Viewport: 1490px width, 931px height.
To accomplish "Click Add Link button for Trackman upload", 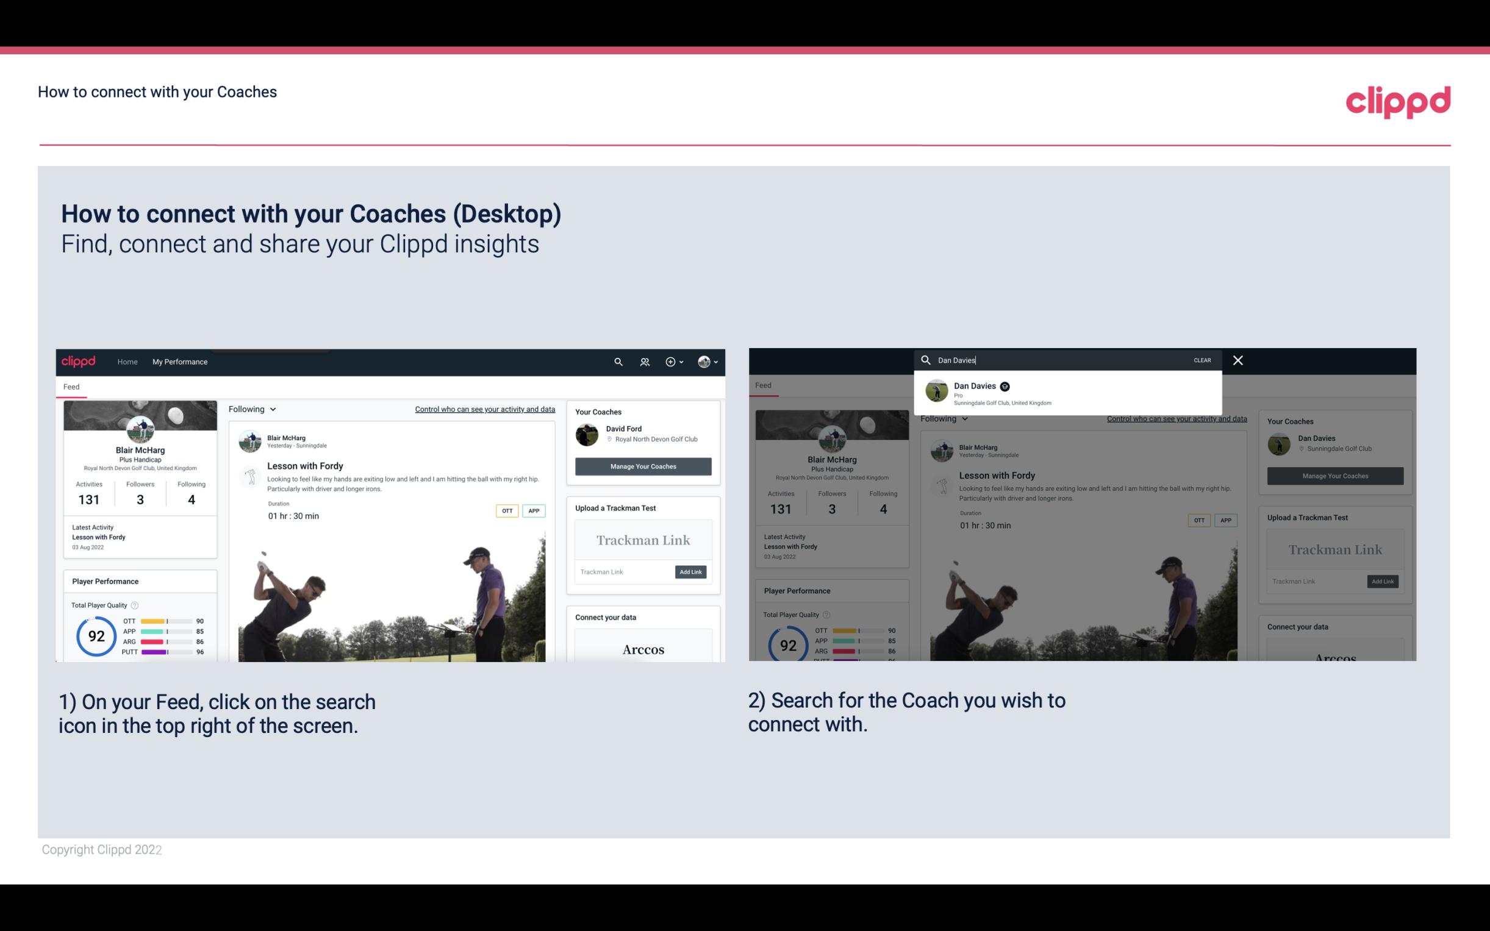I will point(691,571).
